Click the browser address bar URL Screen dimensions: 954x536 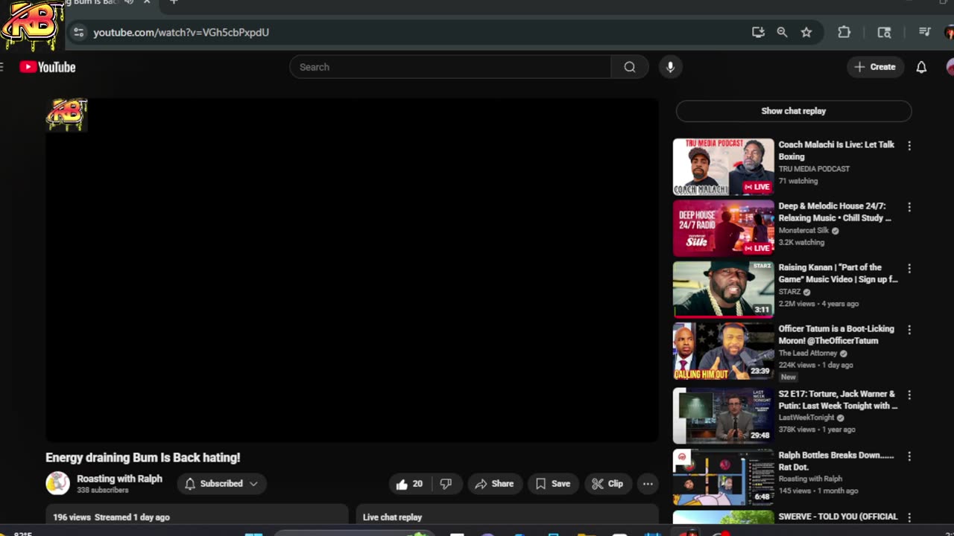point(181,32)
